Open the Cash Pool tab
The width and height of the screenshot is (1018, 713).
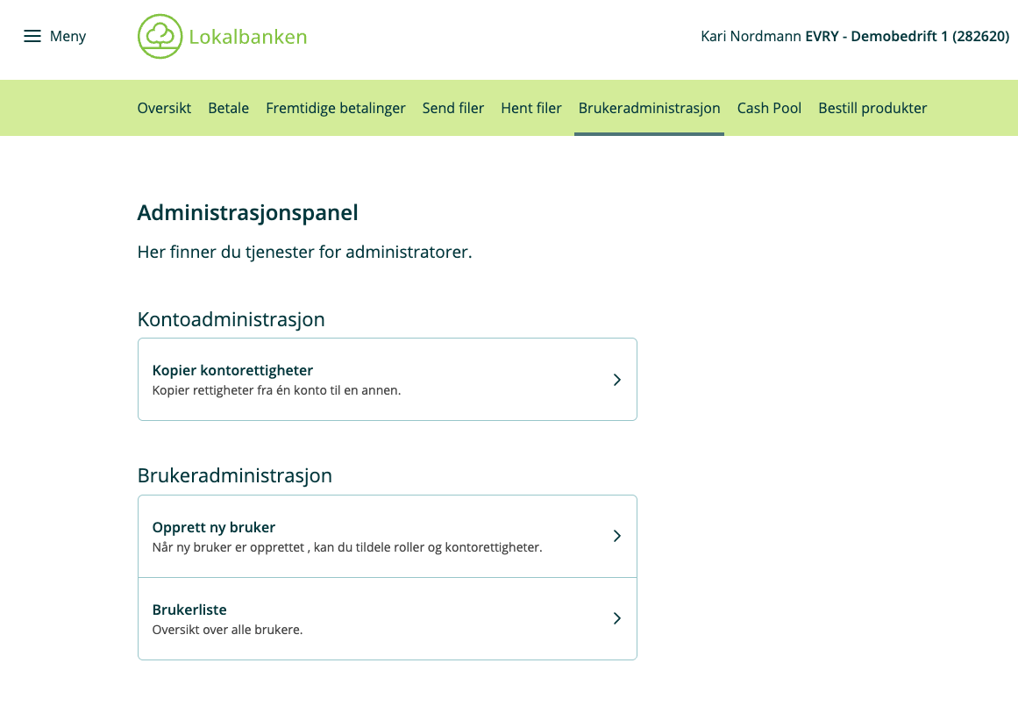[x=769, y=108]
